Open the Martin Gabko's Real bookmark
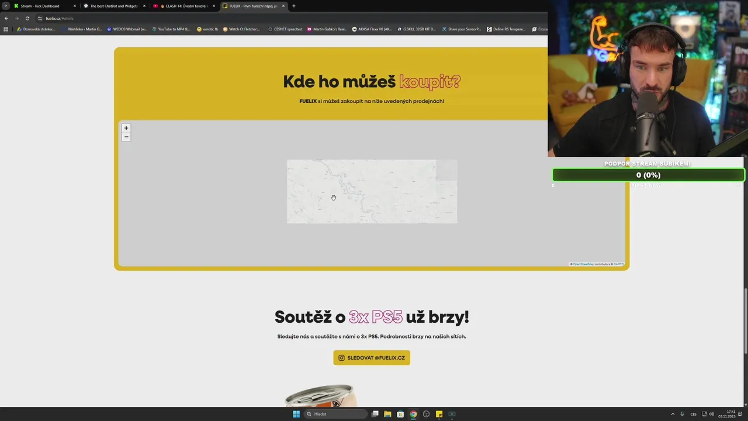Viewport: 748px width, 421px height. point(327,29)
